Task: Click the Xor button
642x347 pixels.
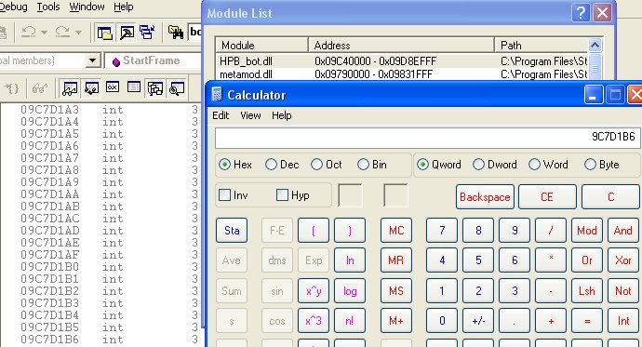Action: click(623, 260)
